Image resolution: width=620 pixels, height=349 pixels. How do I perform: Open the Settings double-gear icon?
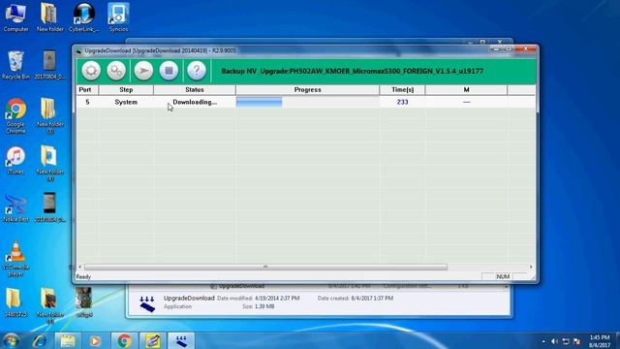[116, 71]
